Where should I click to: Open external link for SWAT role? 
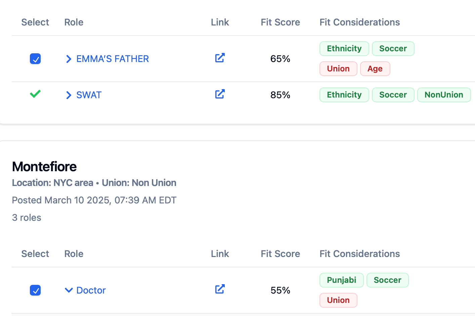click(220, 94)
